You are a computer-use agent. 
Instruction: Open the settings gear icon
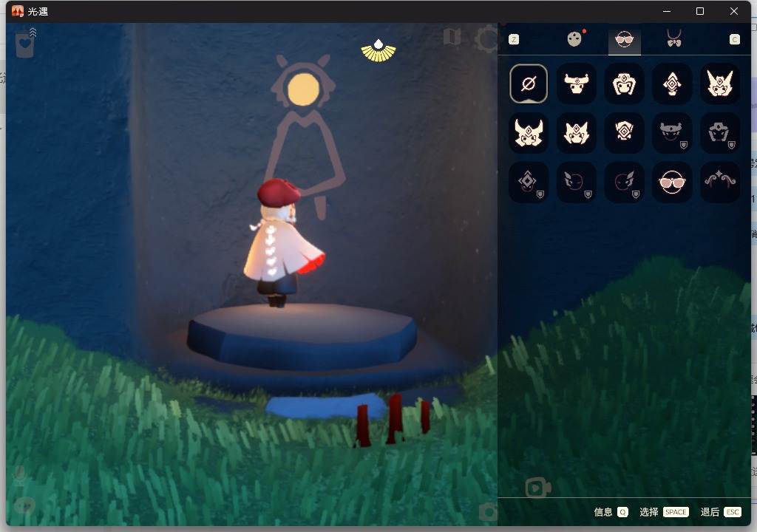click(486, 38)
